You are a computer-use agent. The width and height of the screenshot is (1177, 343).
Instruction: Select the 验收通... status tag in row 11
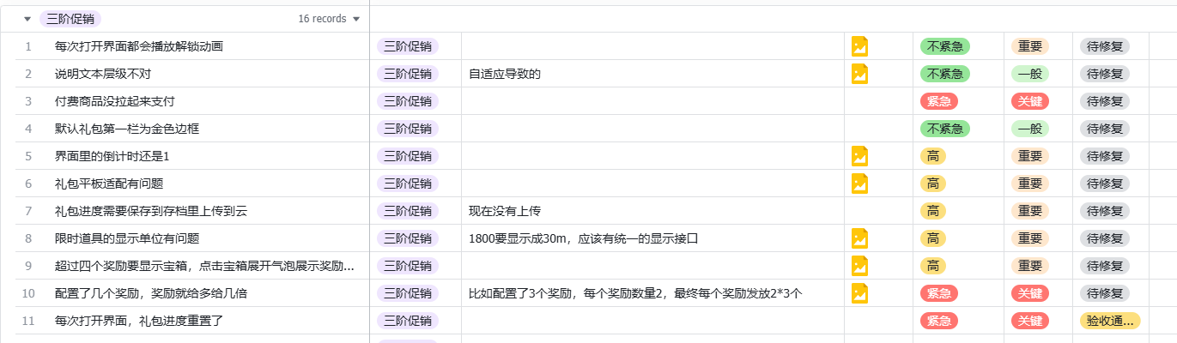point(1110,321)
